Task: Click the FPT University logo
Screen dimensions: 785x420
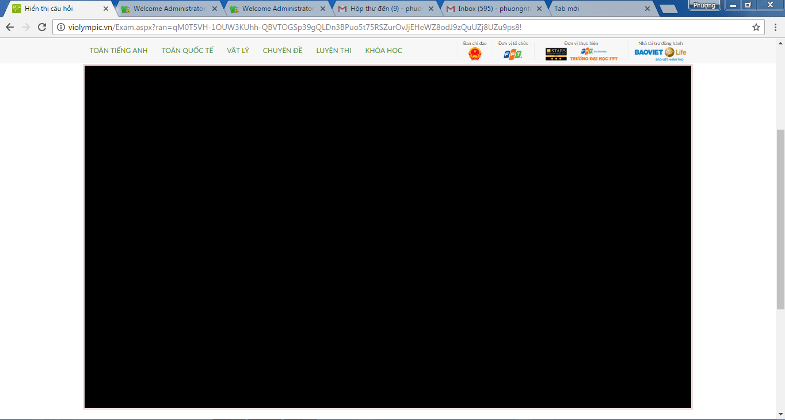Action: coord(594,54)
